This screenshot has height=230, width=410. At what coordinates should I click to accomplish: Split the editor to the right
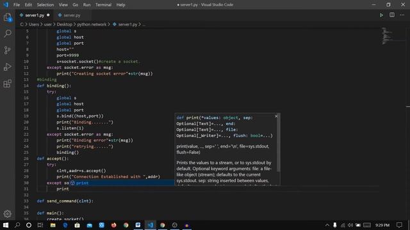pos(392,15)
